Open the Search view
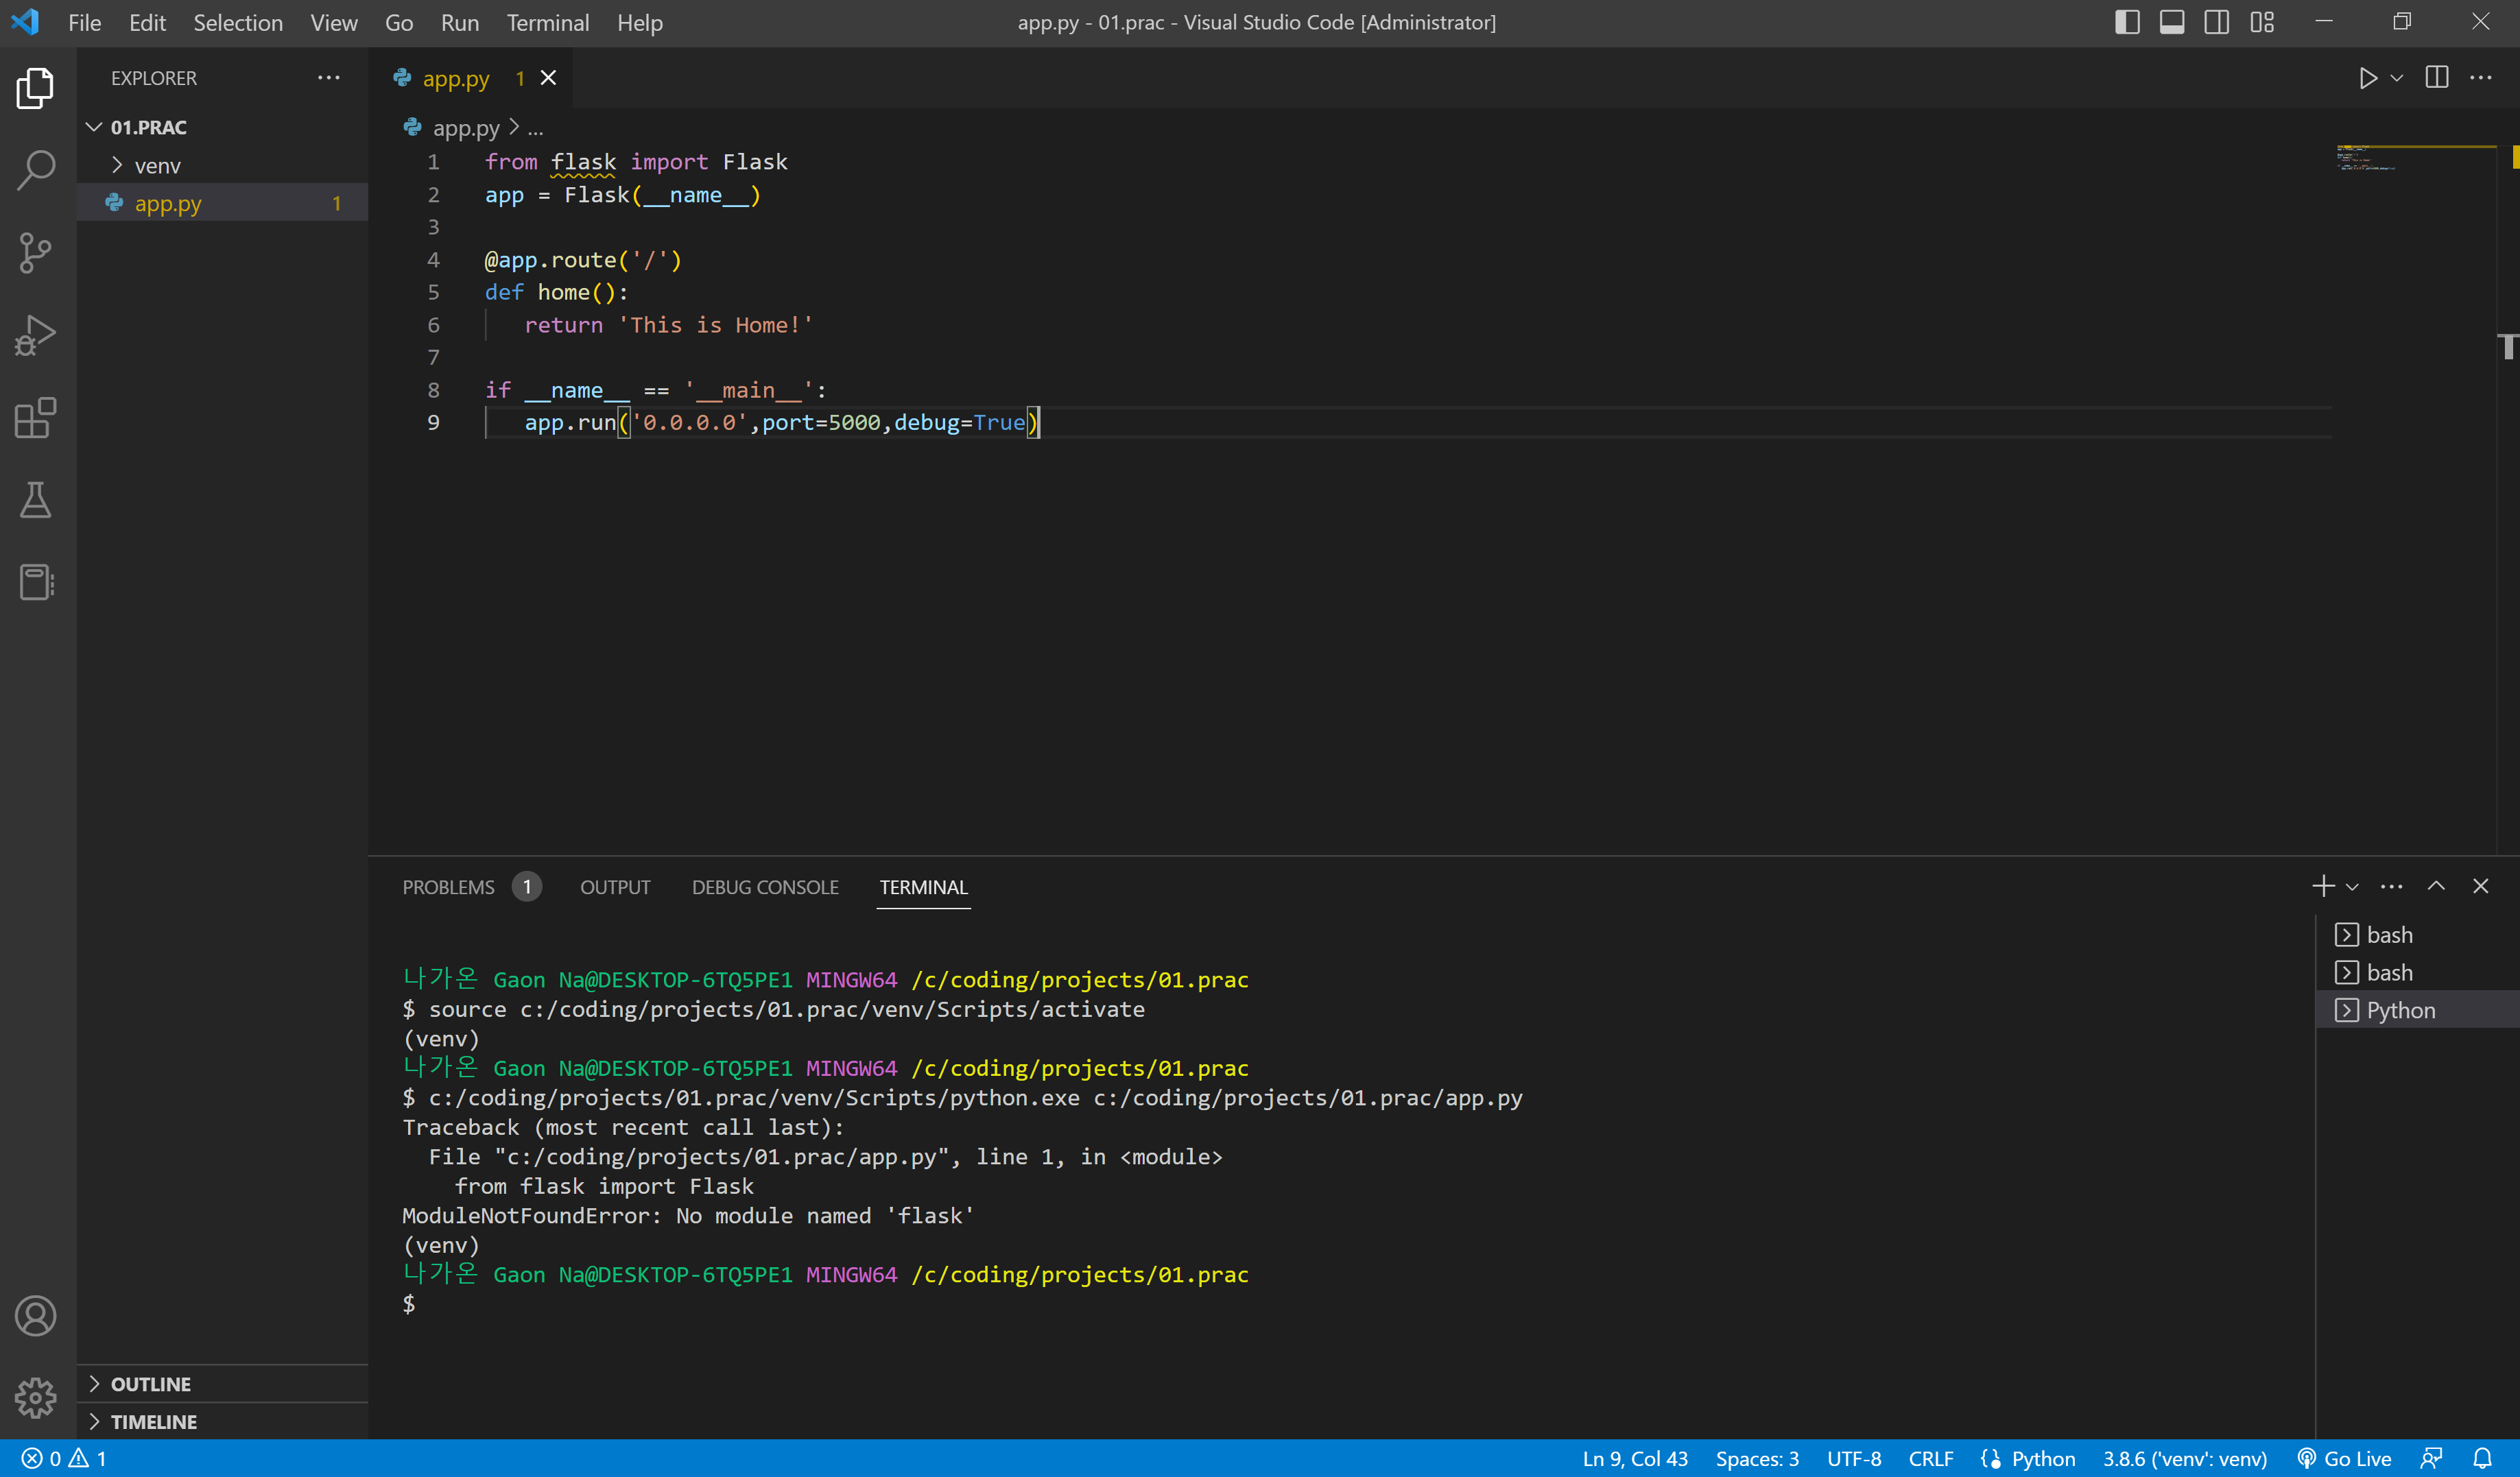 click(x=36, y=170)
